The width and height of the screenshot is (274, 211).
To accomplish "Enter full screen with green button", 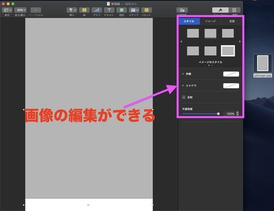I will pyautogui.click(x=13, y=4).
